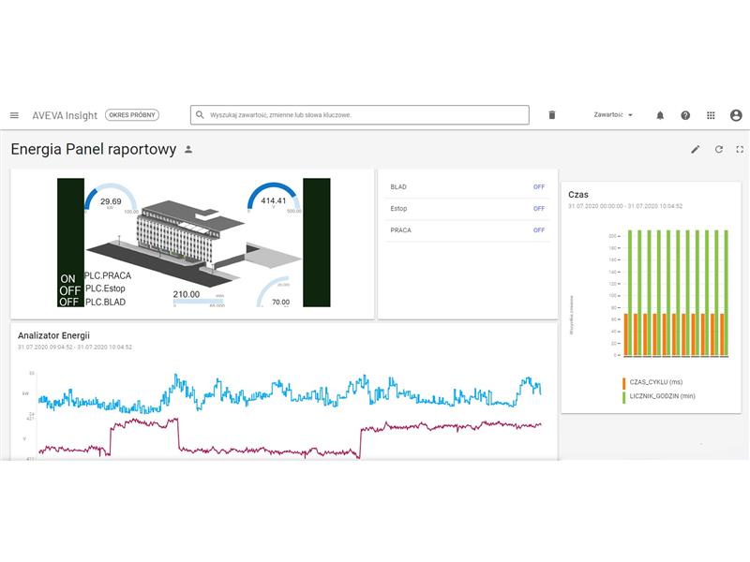Enter fullscreen mode
The image size is (750, 562).
pyautogui.click(x=740, y=150)
